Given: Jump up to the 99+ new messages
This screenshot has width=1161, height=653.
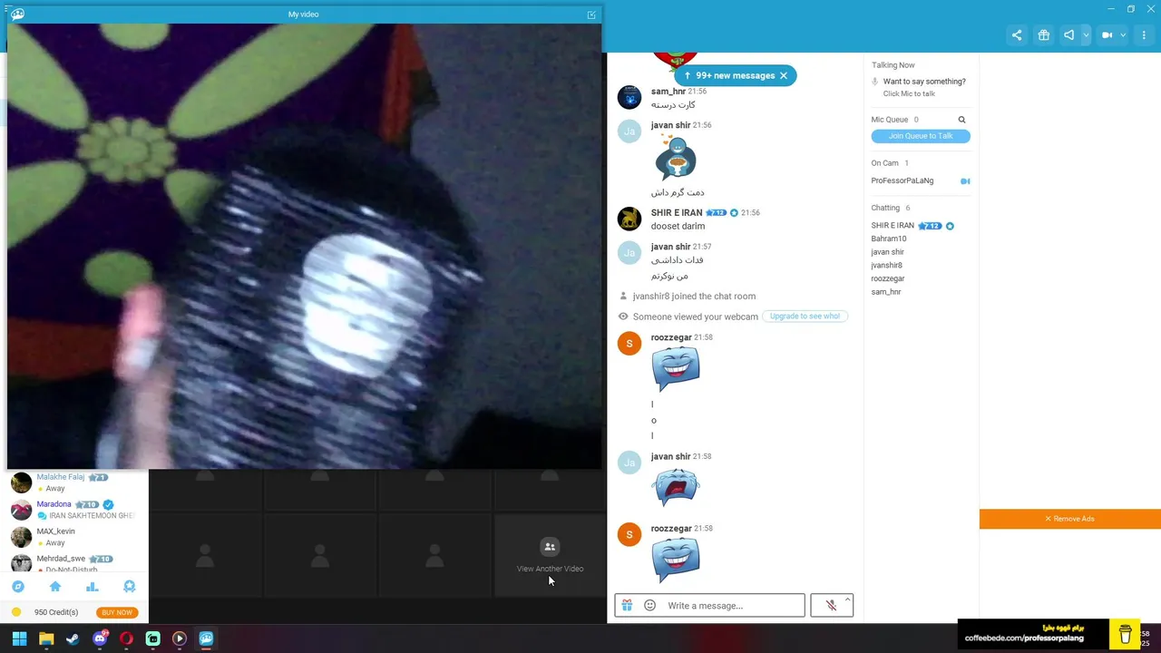Looking at the screenshot, I should pyautogui.click(x=729, y=75).
